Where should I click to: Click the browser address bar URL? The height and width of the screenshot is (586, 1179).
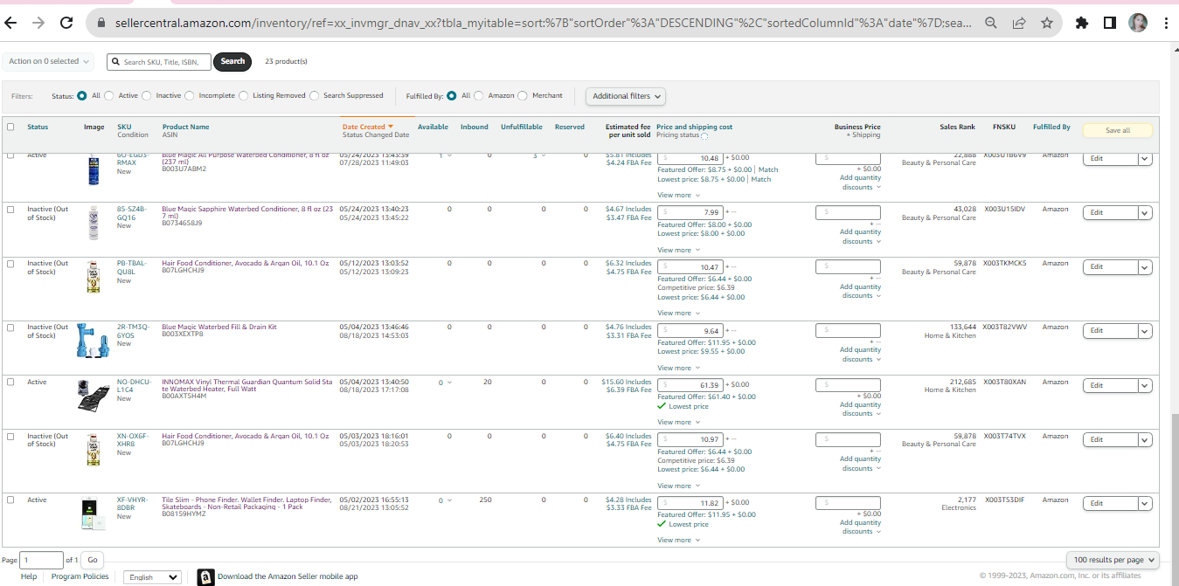[x=542, y=24]
